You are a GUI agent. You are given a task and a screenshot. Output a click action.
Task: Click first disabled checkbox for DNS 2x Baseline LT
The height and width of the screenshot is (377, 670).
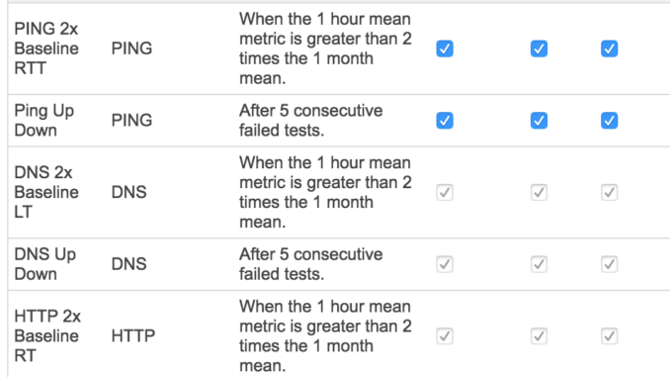coord(445,192)
